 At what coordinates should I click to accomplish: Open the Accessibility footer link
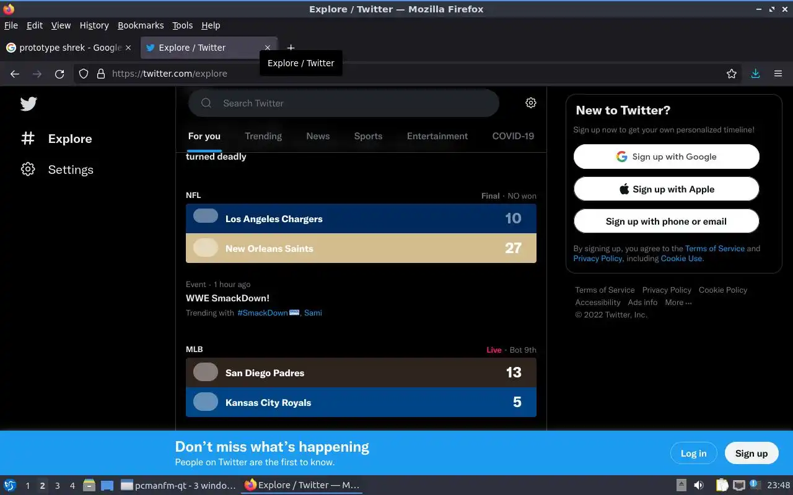coord(598,302)
